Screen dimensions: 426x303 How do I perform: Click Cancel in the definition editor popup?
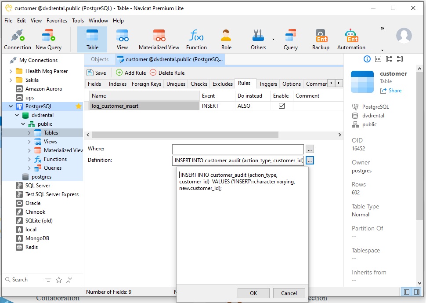click(289, 293)
